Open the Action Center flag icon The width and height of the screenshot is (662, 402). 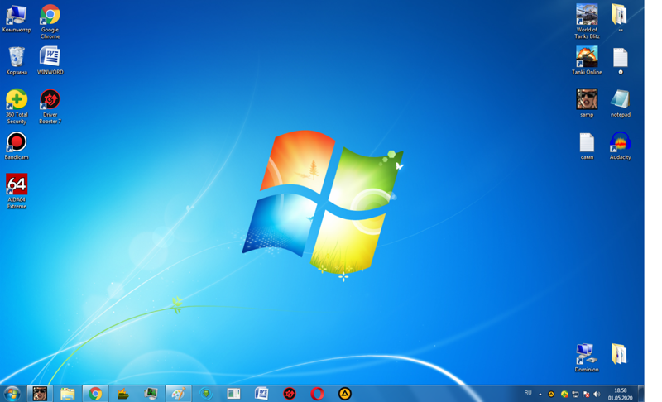coord(586,394)
